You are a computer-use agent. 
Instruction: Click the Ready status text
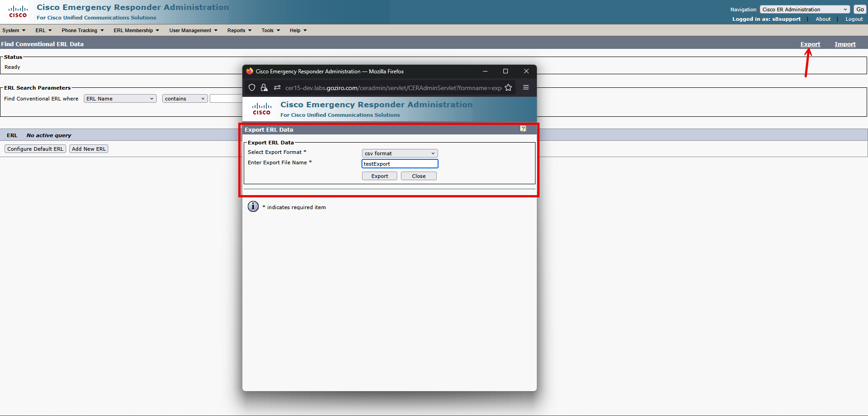click(12, 67)
